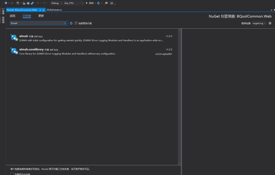This screenshot has height=175, width=275.
Task: Click the Find in Files folder icon
Action: 106,3
